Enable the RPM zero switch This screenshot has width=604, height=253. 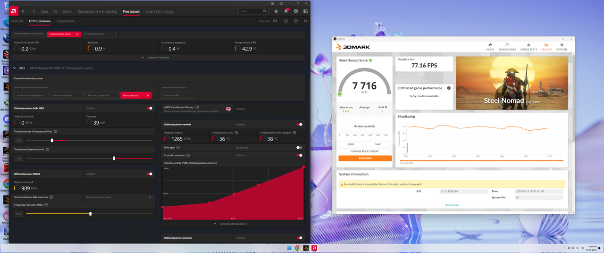[x=299, y=147]
